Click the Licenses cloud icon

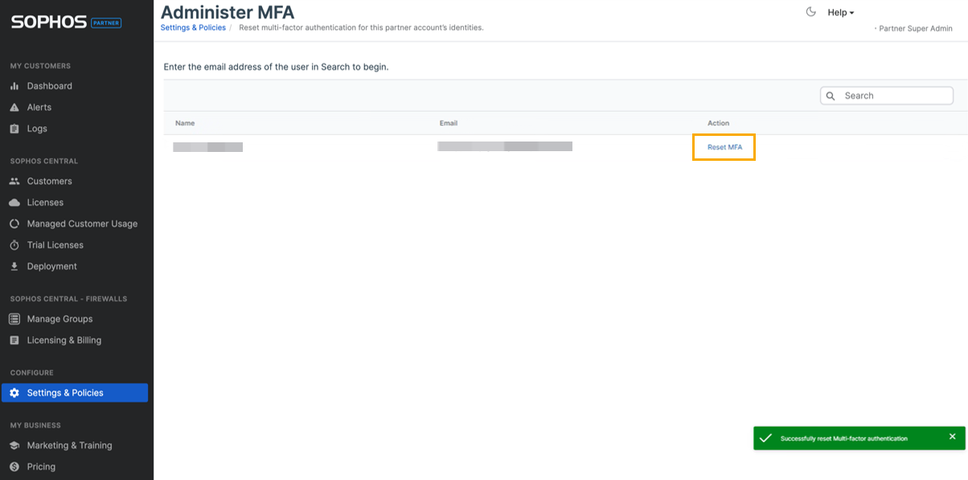(14, 203)
